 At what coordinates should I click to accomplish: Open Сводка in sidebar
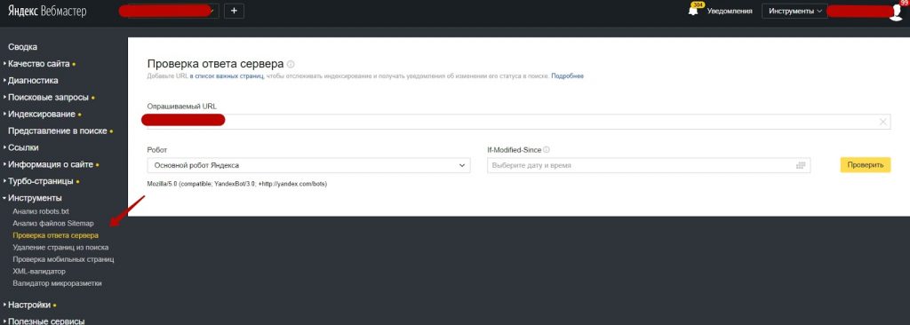point(22,47)
